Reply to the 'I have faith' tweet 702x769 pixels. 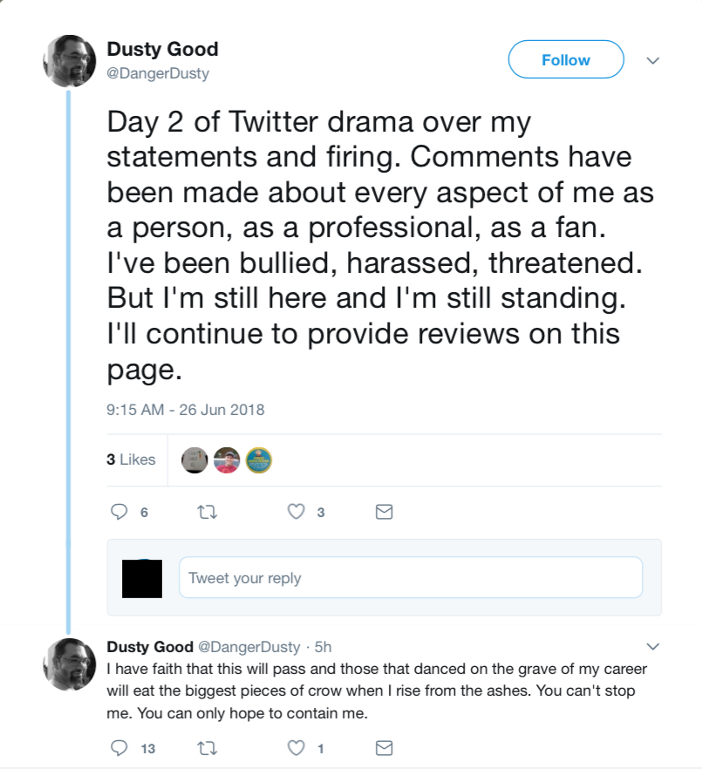(x=119, y=747)
